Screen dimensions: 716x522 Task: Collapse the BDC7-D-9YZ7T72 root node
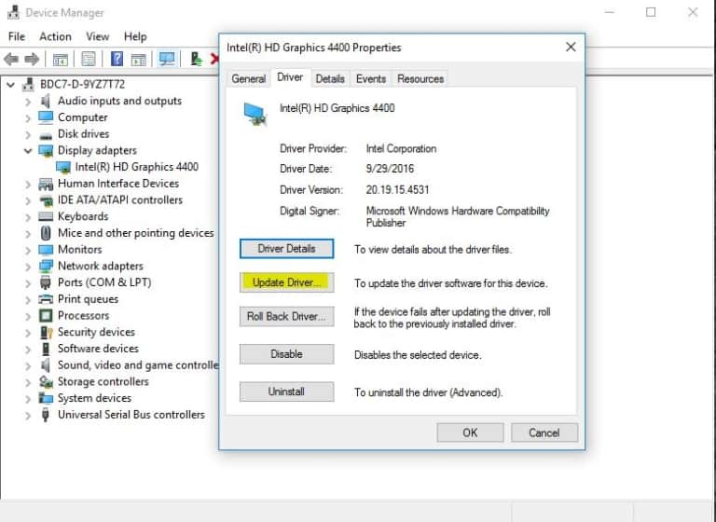click(x=11, y=85)
